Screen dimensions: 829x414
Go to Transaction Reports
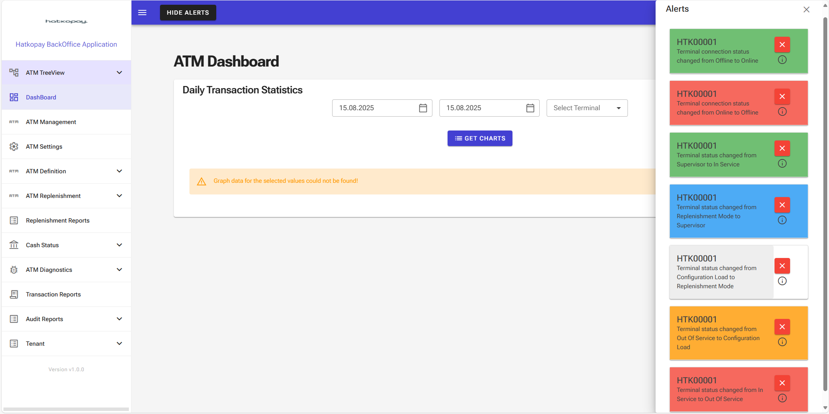pos(53,294)
